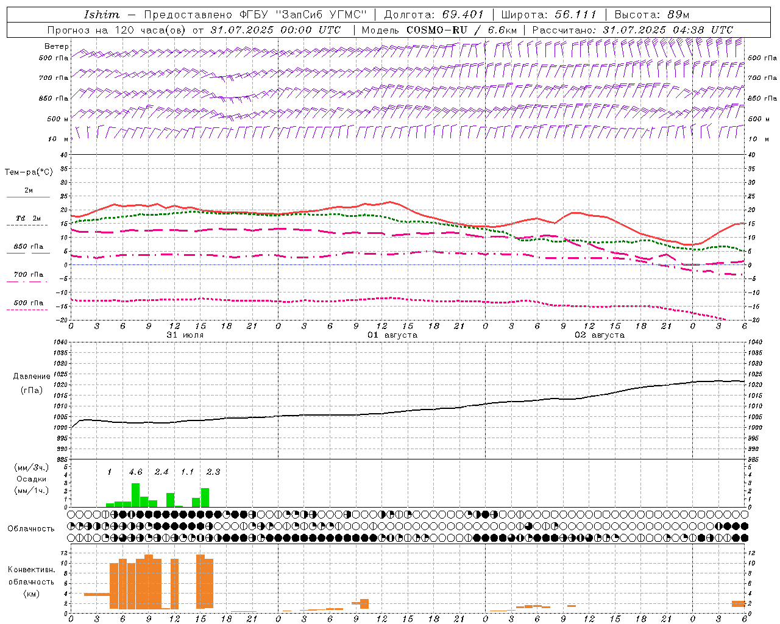
Task: Click the '(мм/1ч.)' unit label
Action: [x=31, y=491]
